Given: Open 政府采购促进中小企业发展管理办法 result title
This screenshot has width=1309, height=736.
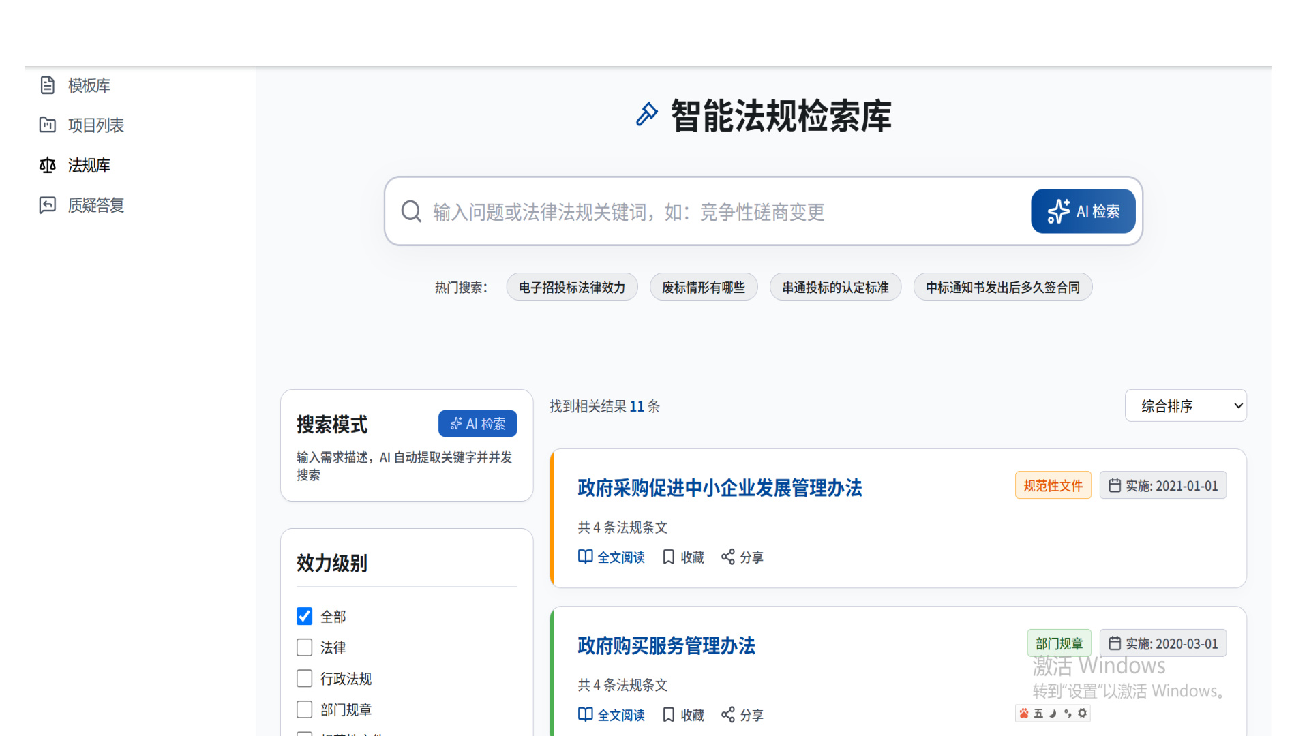Looking at the screenshot, I should click(x=719, y=488).
